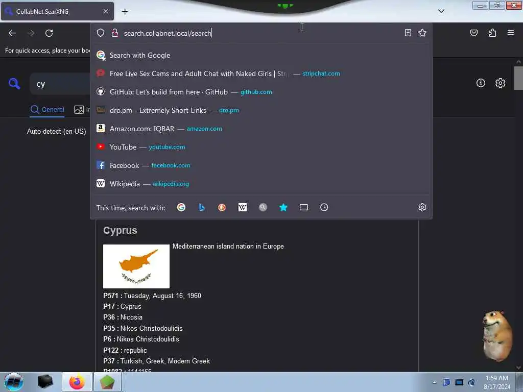Open the Wikipedia suggestion
The height and width of the screenshot is (392, 523).
coord(261,184)
